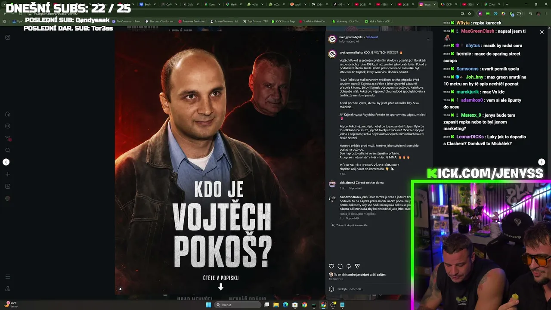The image size is (551, 310).
Task: Close the Instagram post overlay with X
Action: [x=542, y=32]
